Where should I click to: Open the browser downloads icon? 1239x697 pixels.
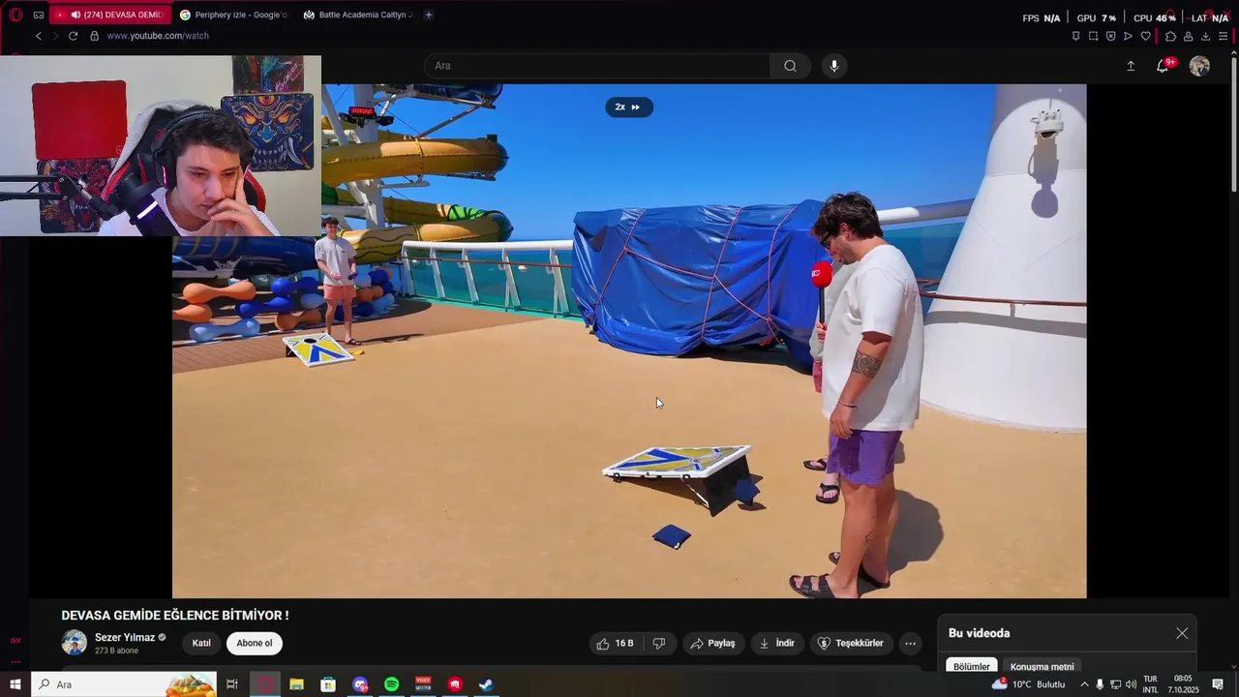[1205, 36]
